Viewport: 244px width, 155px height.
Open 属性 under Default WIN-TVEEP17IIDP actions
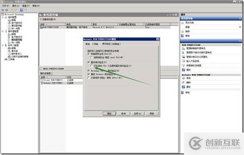coord(188,87)
